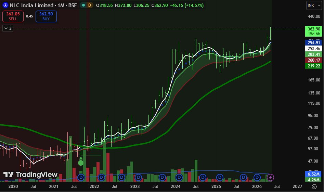The width and height of the screenshot is (324, 192).
Task: Click the dividend D marker beside green circle signal
Action: 81,177
